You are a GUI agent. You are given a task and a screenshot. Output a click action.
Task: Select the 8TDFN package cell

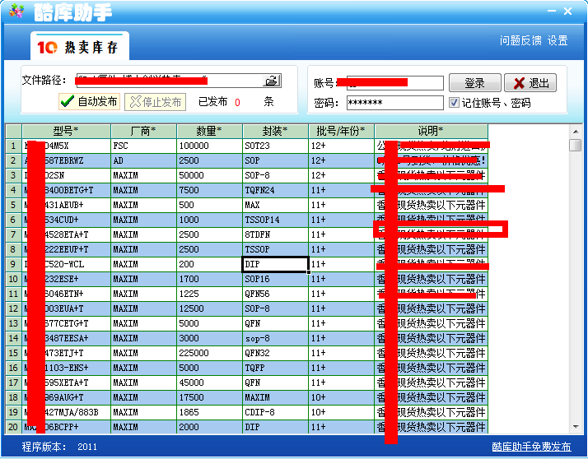tap(275, 234)
